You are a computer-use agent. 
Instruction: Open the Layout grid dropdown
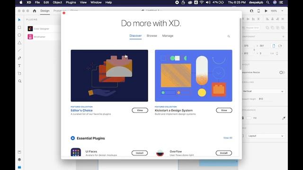tap(266, 136)
